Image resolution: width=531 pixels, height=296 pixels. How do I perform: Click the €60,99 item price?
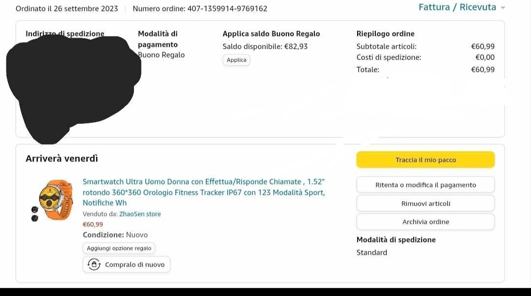point(93,224)
